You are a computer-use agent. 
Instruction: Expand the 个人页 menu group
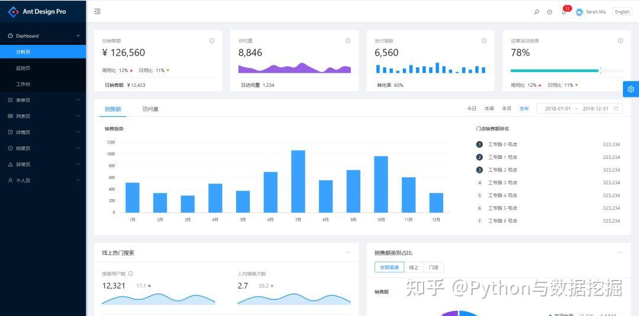tap(78, 181)
